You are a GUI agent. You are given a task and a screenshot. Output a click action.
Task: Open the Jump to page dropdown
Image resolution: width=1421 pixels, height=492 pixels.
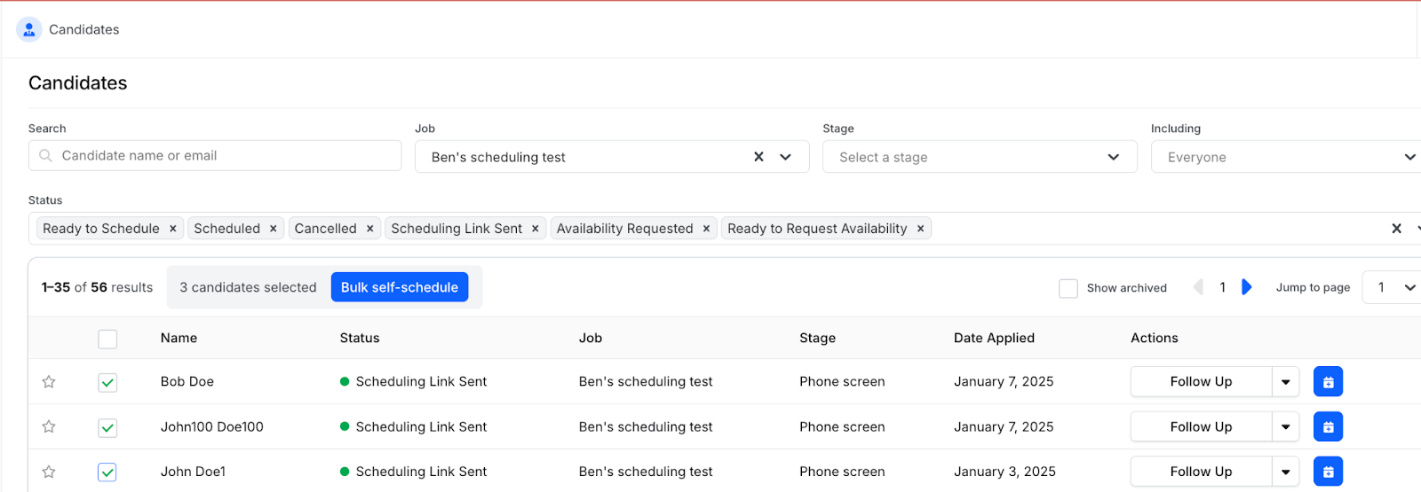(1393, 287)
